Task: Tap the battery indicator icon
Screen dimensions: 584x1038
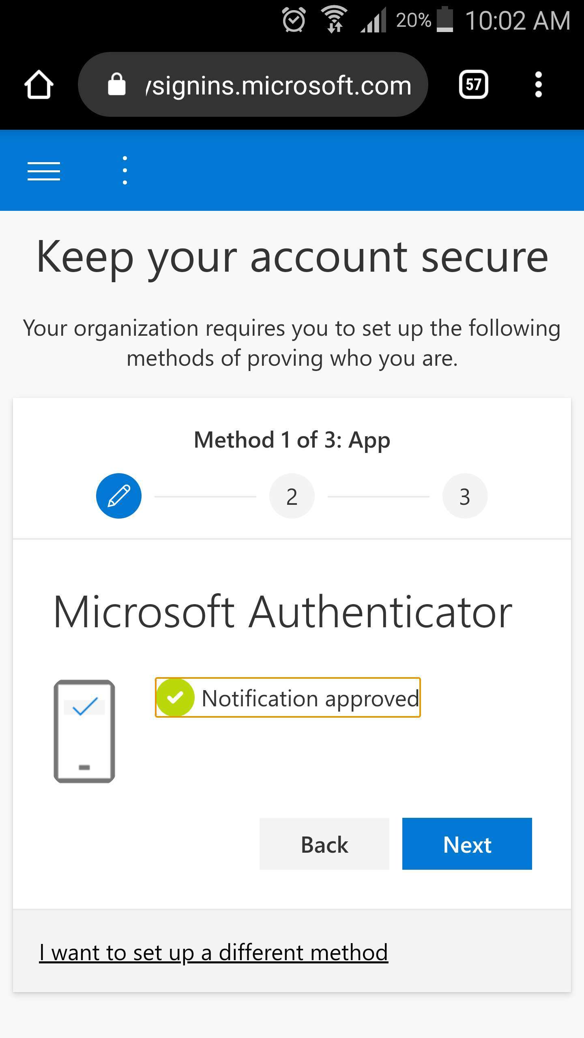Action: click(444, 19)
